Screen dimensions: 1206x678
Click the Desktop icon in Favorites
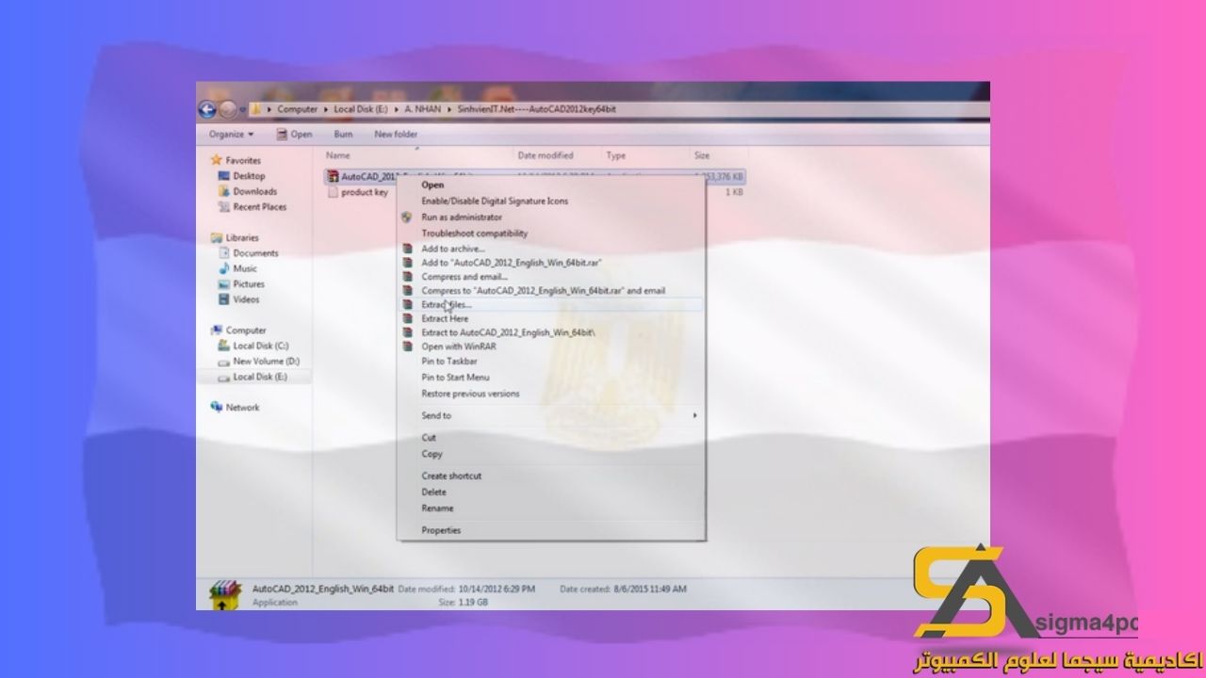224,176
